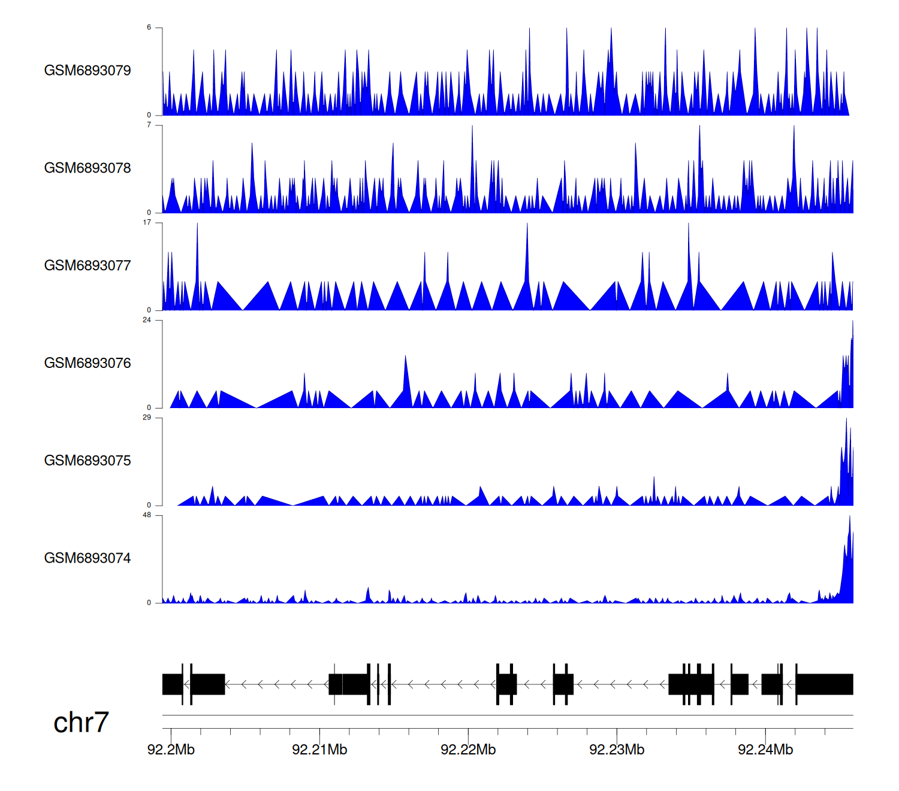Select the GSM6893076 track label

88,364
